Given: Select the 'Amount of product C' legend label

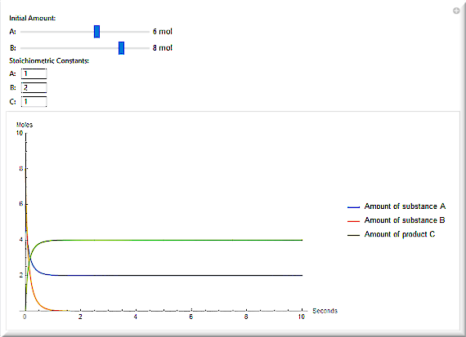Looking at the screenshot, I should [x=400, y=234].
